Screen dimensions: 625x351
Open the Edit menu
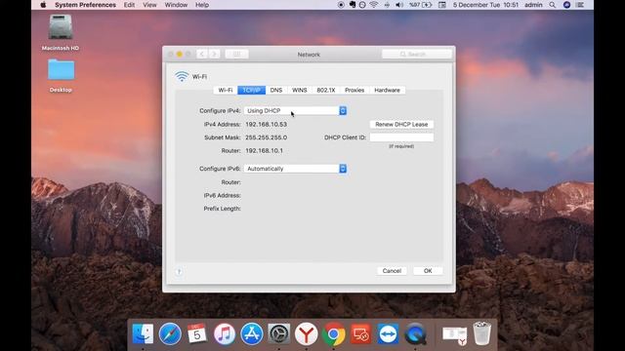129,5
